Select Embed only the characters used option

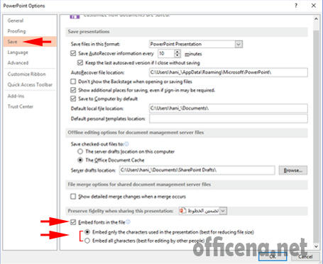[x=87, y=232]
